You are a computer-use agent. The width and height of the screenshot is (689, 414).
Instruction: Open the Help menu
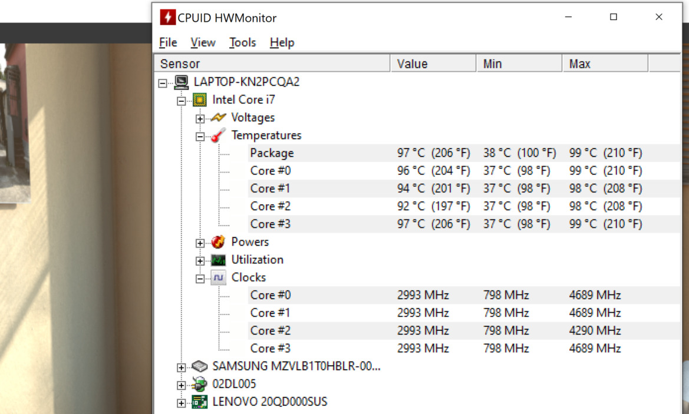point(282,42)
